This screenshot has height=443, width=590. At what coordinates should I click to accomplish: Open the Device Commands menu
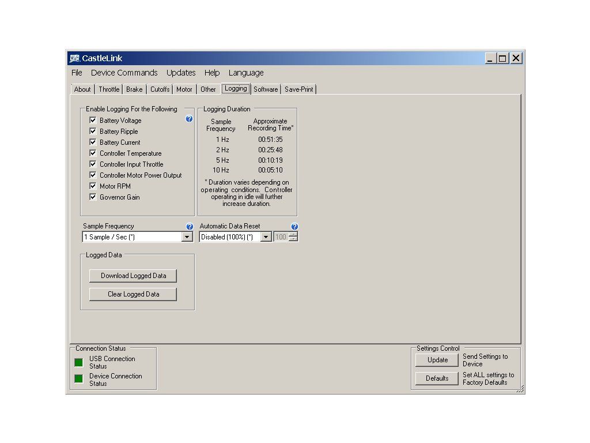pos(124,73)
